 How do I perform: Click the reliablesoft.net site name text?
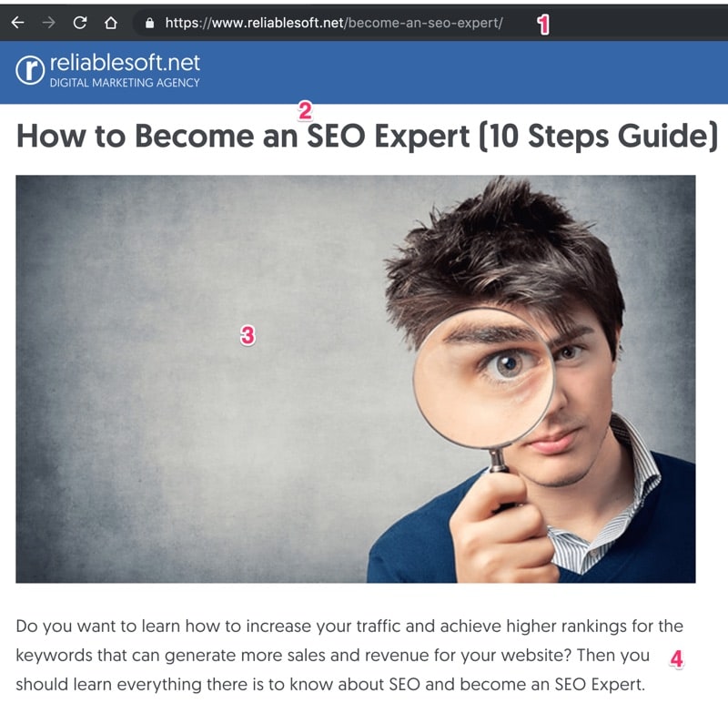coord(125,63)
